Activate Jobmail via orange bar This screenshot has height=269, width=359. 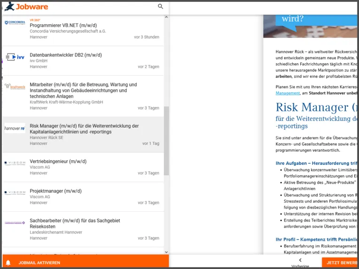(x=85, y=261)
